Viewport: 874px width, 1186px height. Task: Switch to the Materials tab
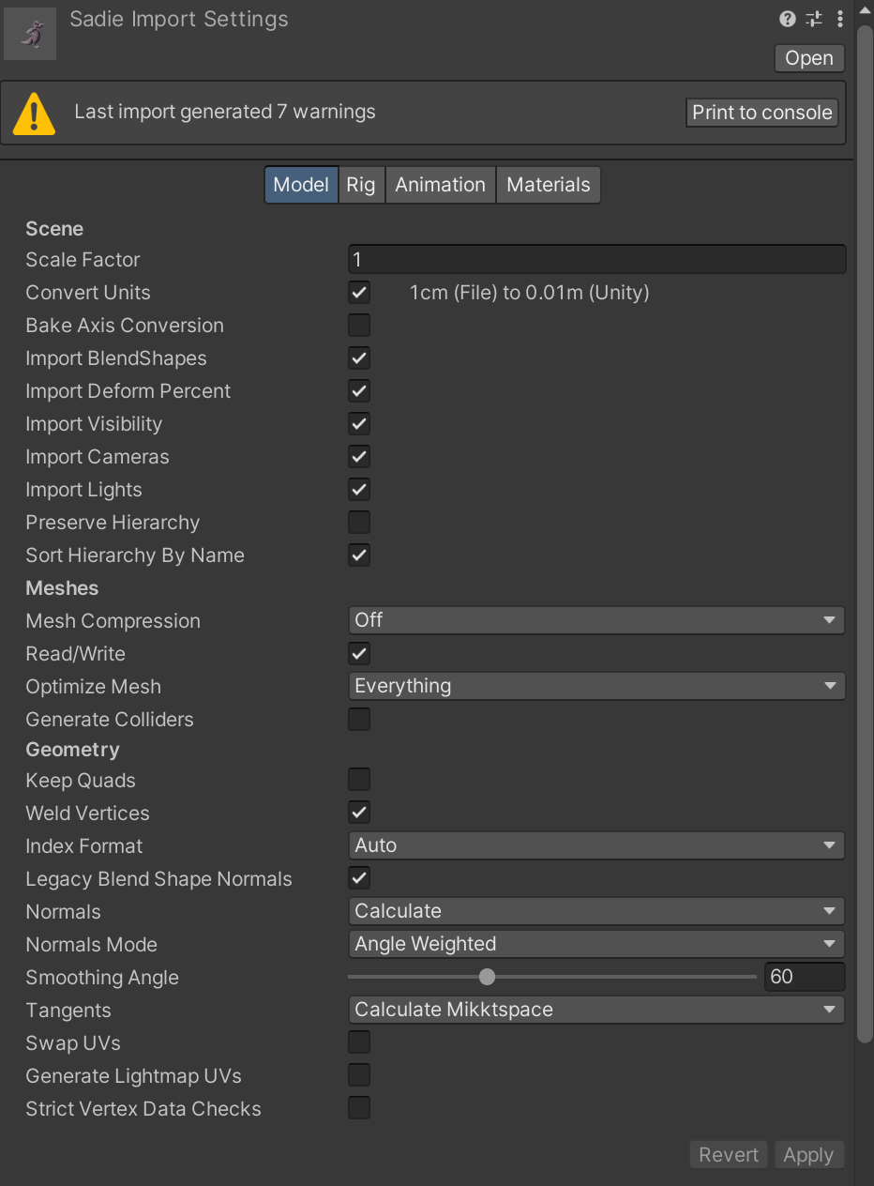pos(549,185)
